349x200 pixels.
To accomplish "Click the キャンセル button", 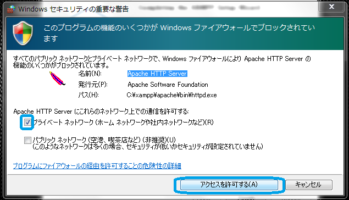I will (309, 185).
